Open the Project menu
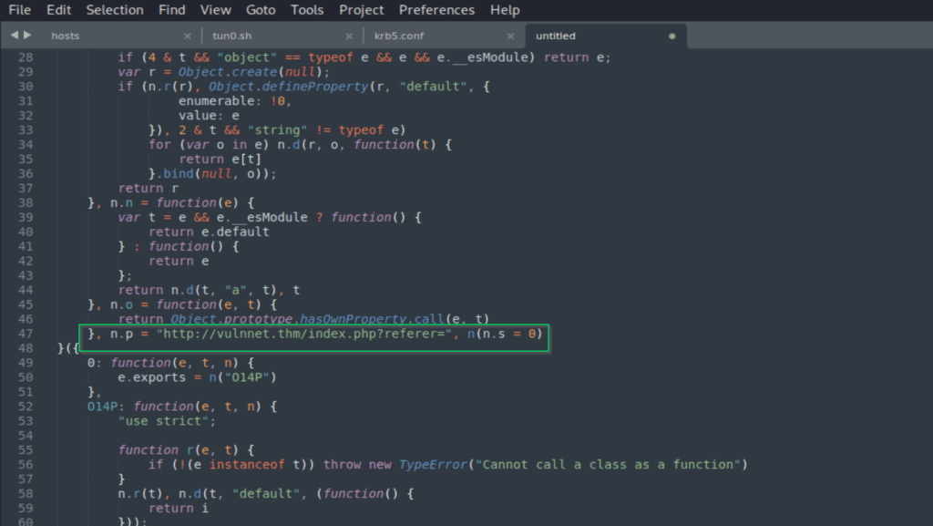The width and height of the screenshot is (933, 526). pos(361,10)
